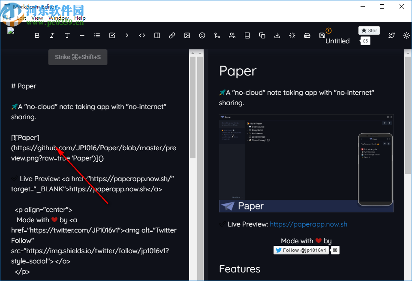Viewport: 412px width, 281px height.
Task: Click the Twitter bird icon
Action: (x=391, y=35)
